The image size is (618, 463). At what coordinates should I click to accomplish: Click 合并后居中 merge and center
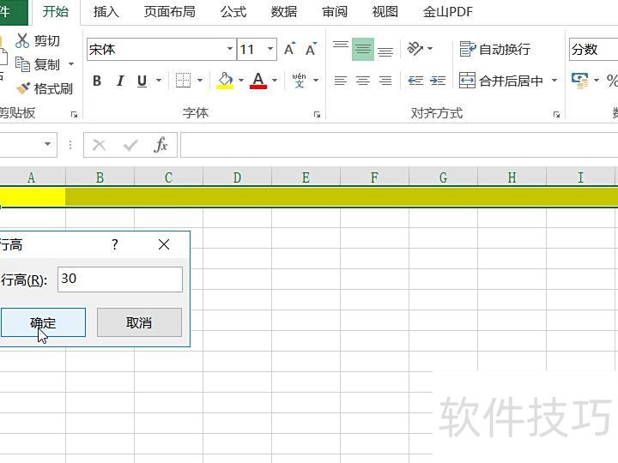click(501, 81)
